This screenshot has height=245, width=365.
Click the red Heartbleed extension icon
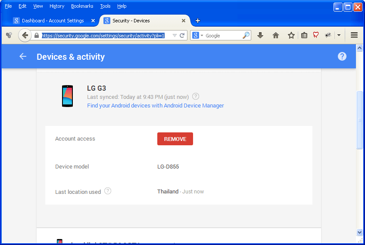click(315, 35)
